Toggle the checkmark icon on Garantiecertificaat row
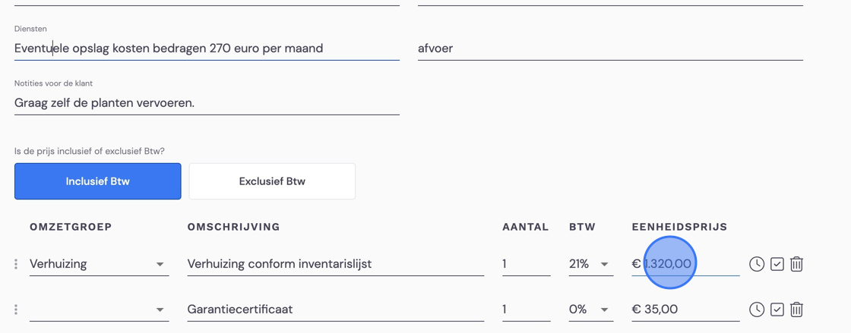 [777, 309]
